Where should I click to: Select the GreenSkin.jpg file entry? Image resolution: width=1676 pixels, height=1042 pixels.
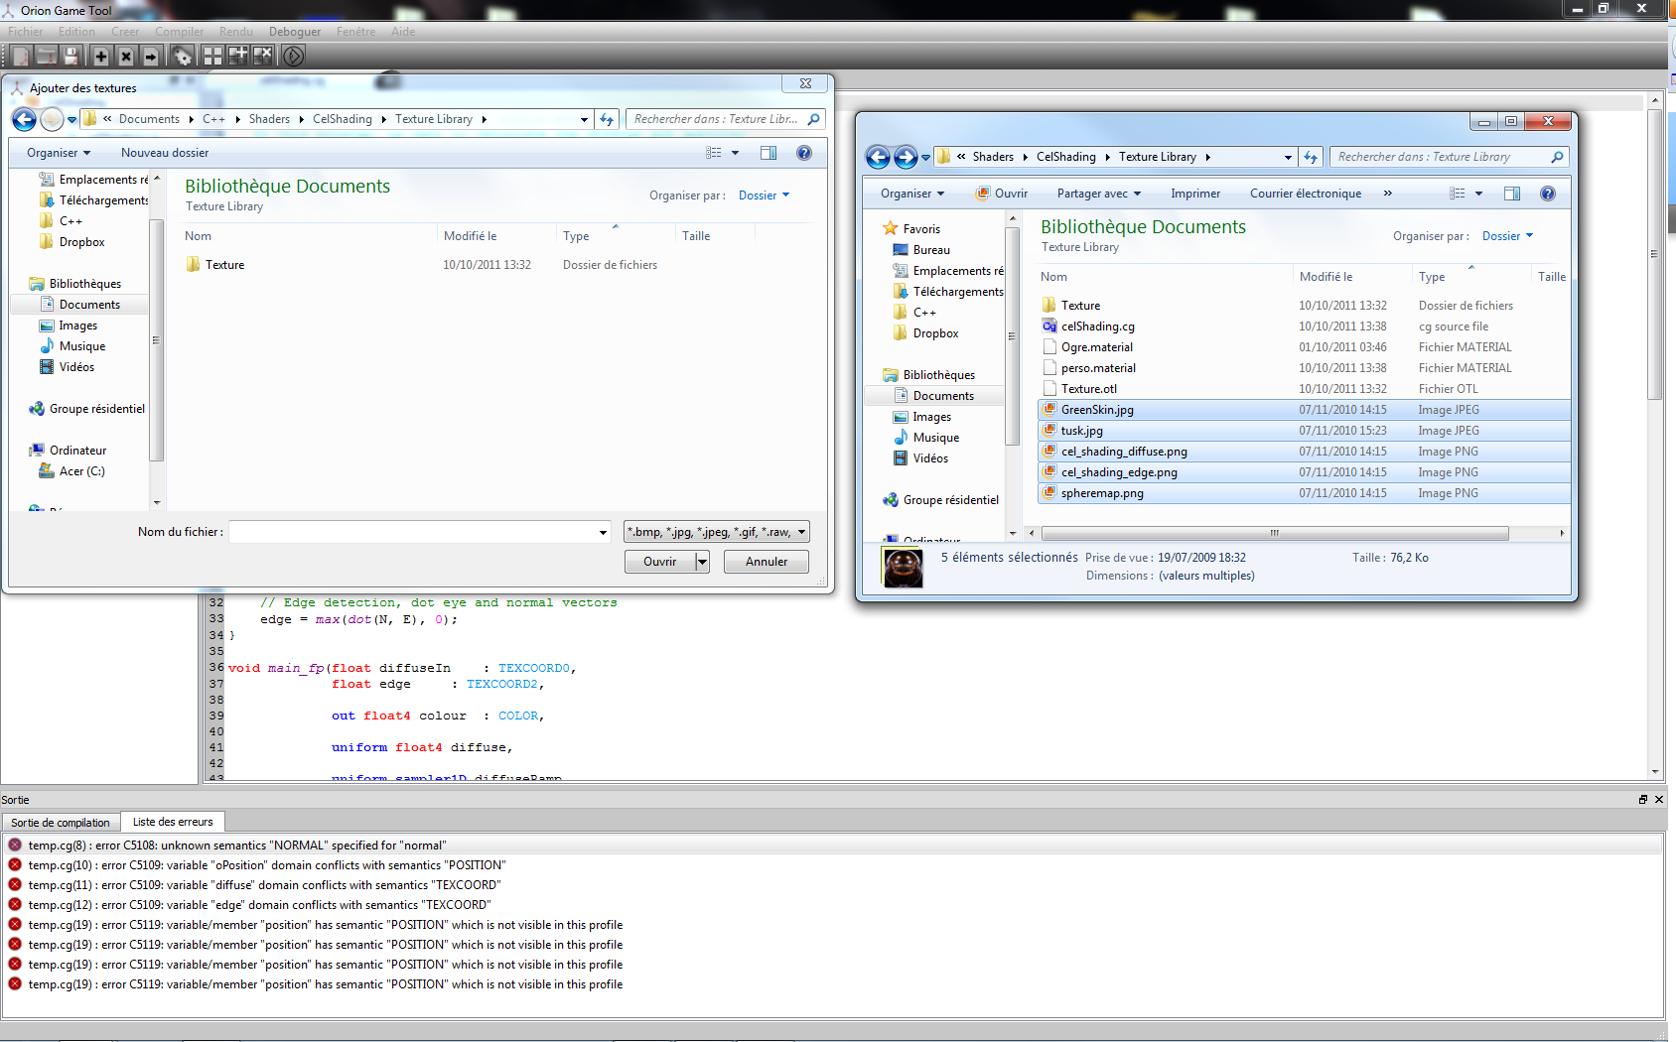1097,409
